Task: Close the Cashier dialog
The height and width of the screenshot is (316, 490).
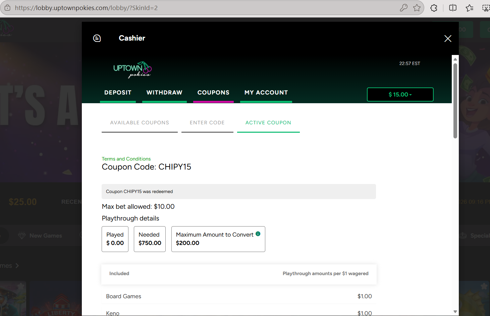Action: [448, 39]
